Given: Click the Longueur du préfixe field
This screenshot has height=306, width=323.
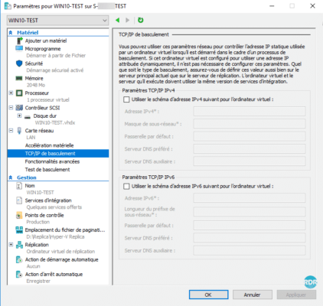Looking at the screenshot, I should (250, 212).
